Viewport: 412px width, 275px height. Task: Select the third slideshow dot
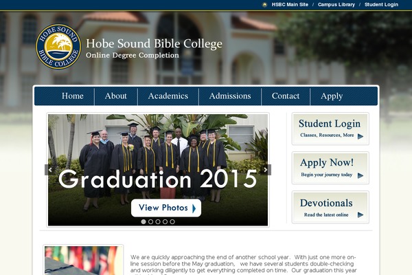point(158,222)
